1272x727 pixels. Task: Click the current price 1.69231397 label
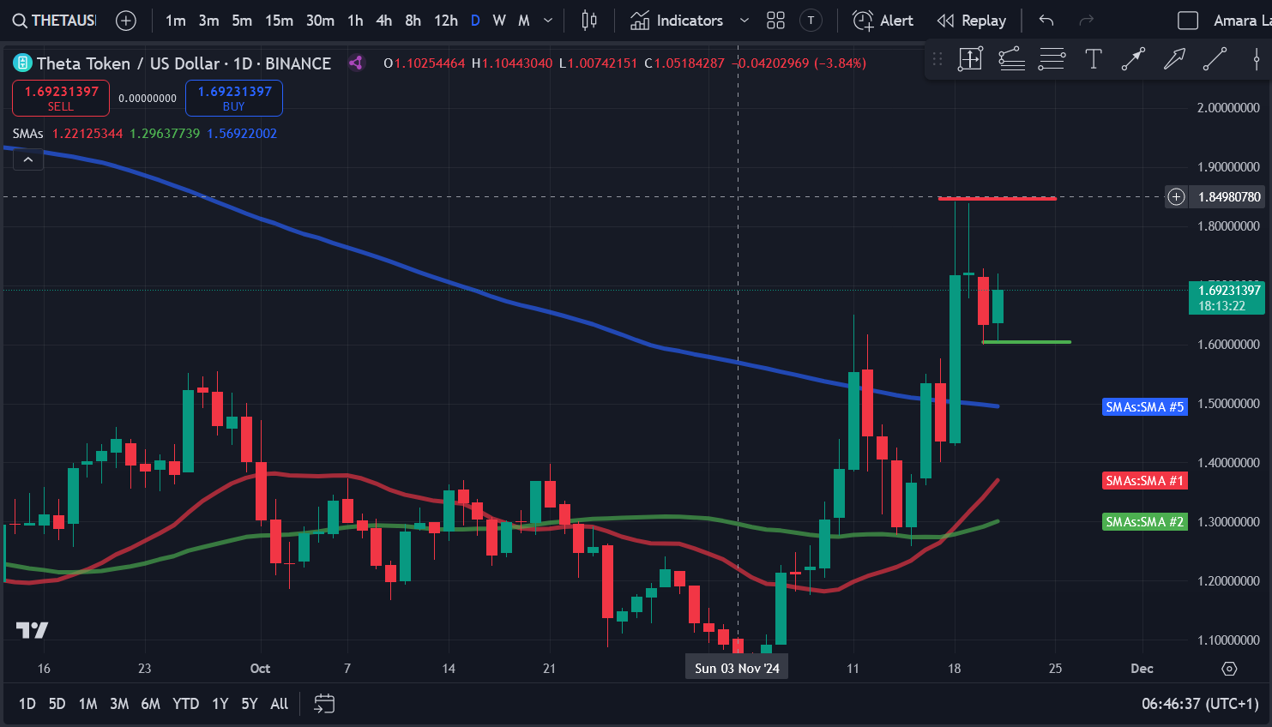(x=1227, y=297)
